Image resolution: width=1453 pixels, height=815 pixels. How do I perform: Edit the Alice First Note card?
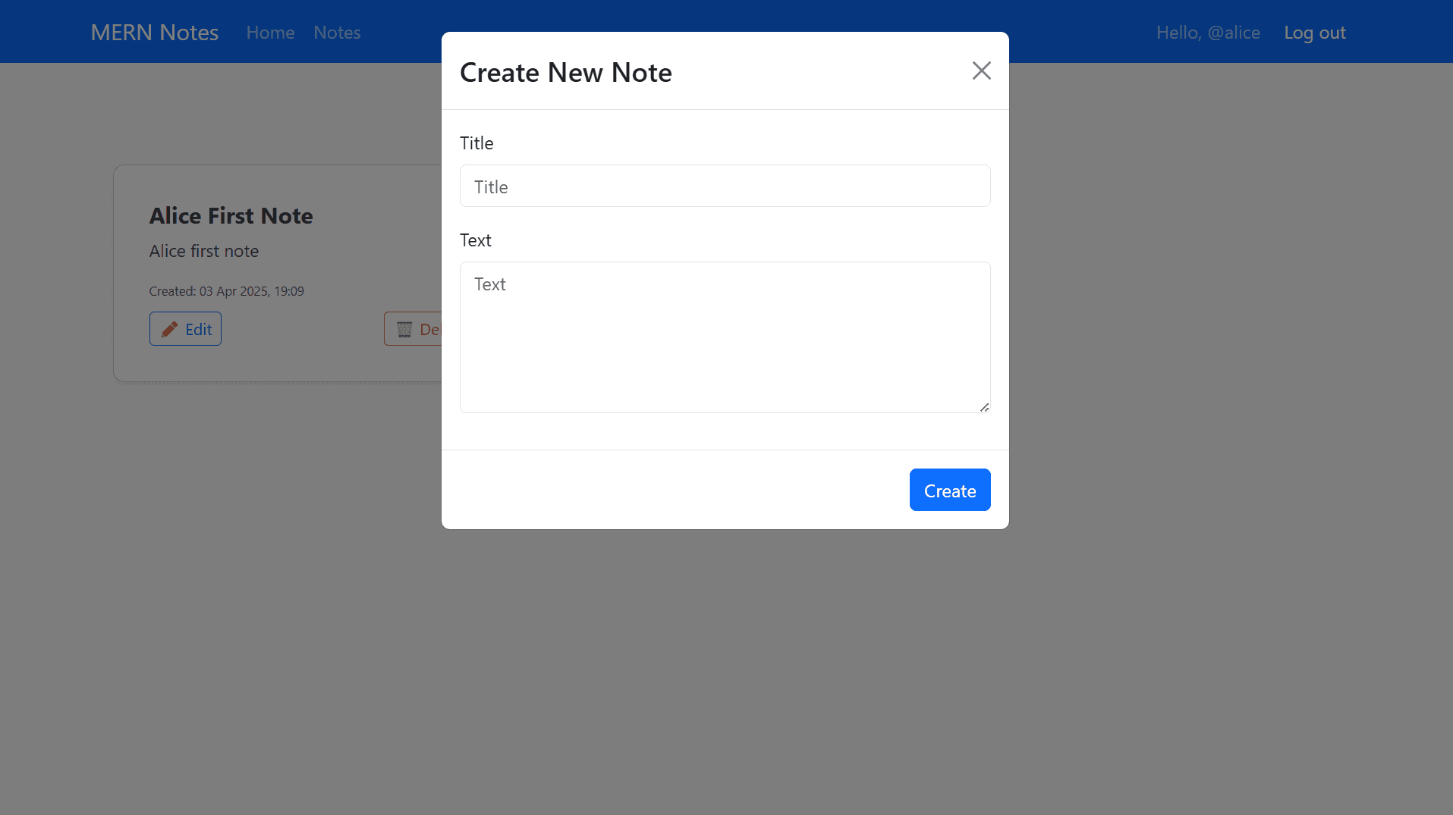point(185,329)
